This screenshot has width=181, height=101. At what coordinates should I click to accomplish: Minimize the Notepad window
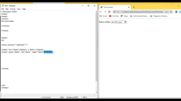pos(83,6)
